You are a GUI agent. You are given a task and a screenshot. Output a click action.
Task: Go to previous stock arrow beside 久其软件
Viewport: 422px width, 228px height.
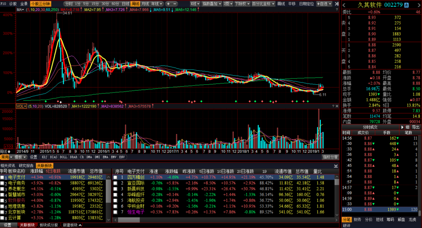point(344,5)
